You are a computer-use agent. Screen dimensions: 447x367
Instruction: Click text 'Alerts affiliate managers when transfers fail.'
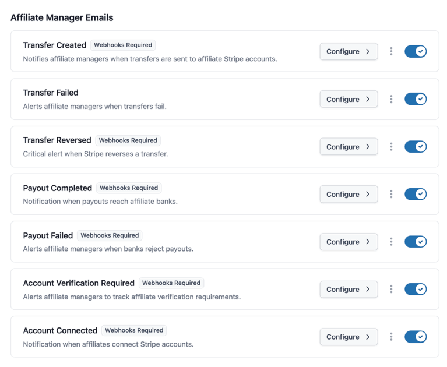click(94, 106)
